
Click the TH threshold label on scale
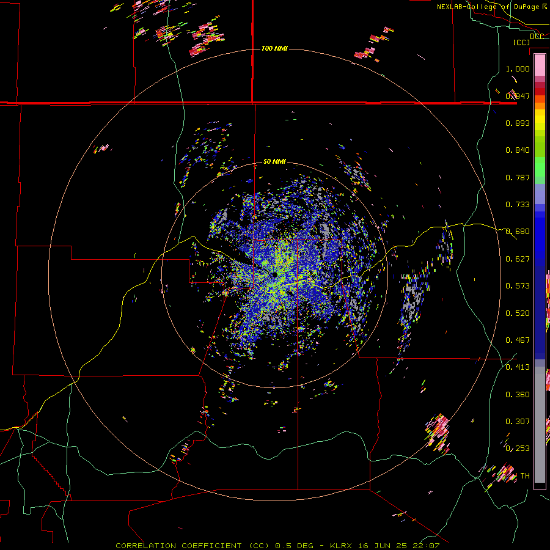(525, 476)
